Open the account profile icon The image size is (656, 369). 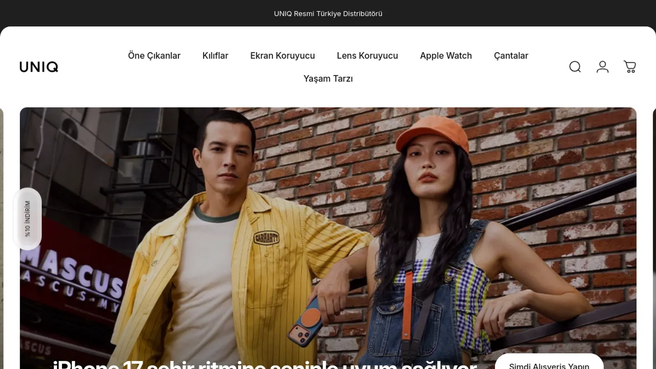[x=602, y=67]
